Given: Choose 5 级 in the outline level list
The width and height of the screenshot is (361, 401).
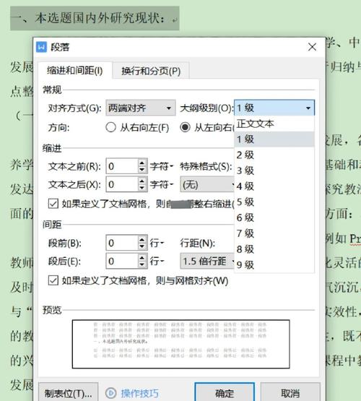Looking at the screenshot, I should tap(274, 202).
